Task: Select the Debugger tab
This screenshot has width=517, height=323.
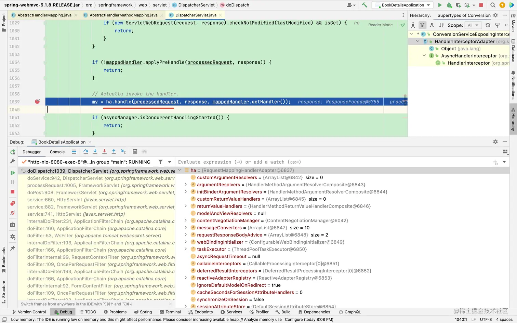Action: tap(31, 152)
